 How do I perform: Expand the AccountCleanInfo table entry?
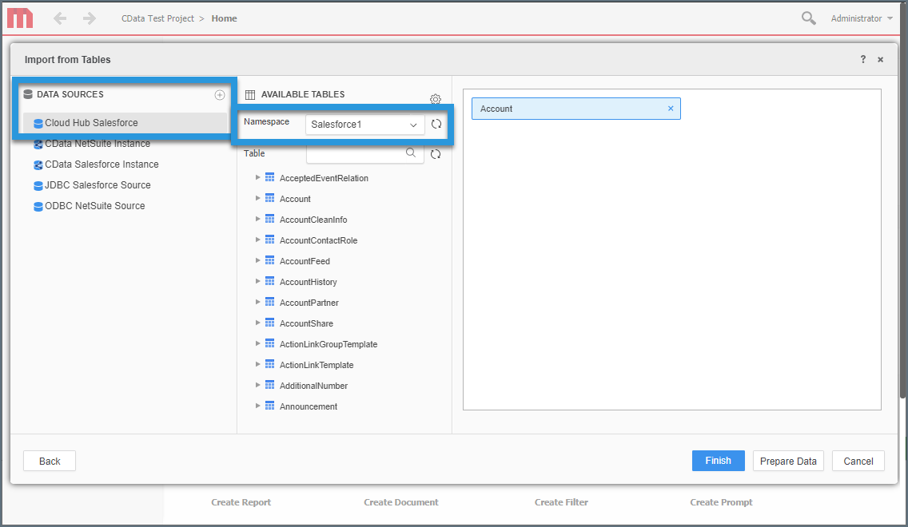coord(257,219)
